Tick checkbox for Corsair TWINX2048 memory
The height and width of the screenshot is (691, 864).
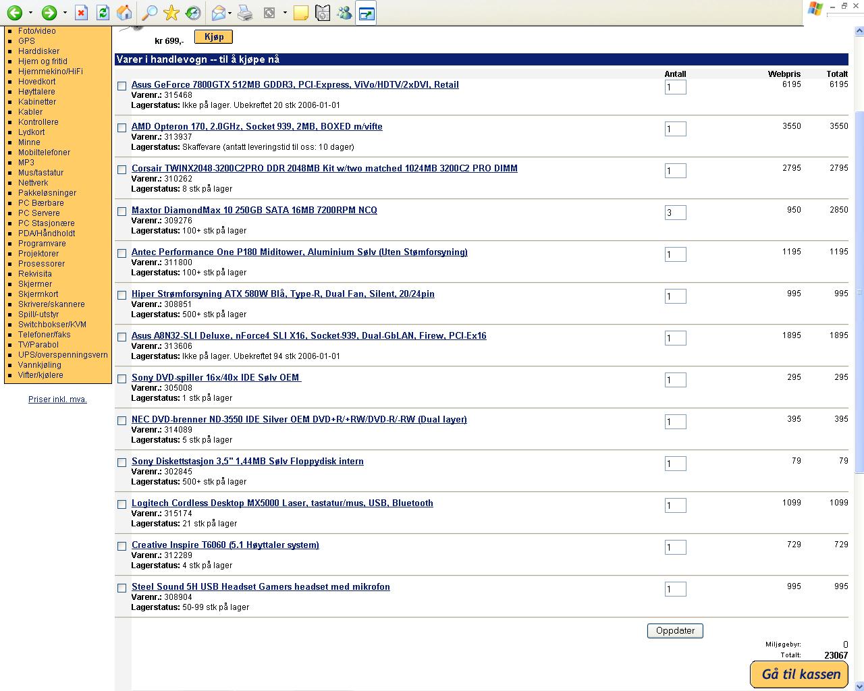pos(122,169)
